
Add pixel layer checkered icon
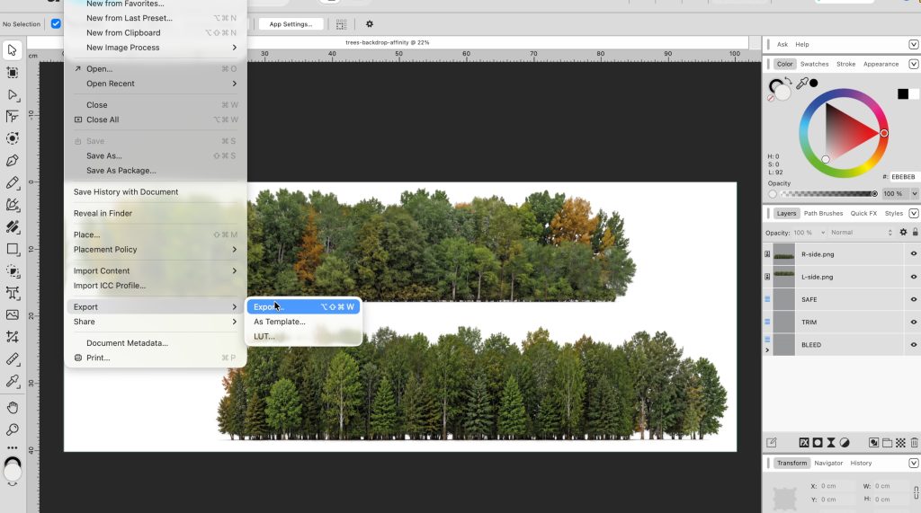[900, 443]
